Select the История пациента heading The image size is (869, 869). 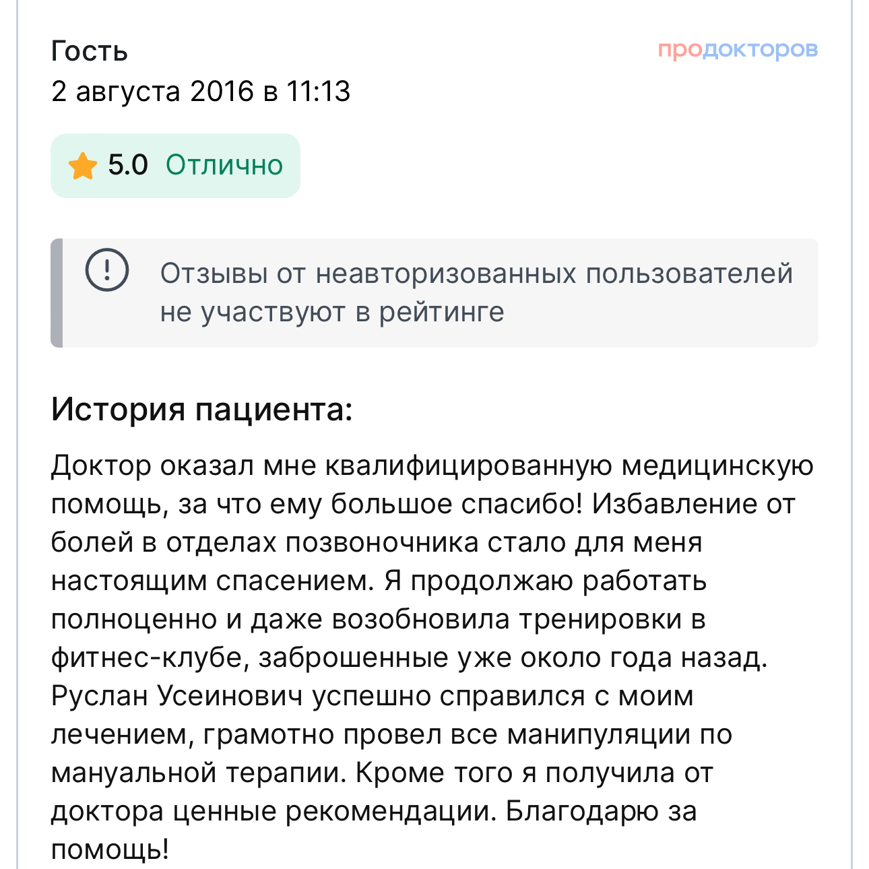click(x=202, y=409)
